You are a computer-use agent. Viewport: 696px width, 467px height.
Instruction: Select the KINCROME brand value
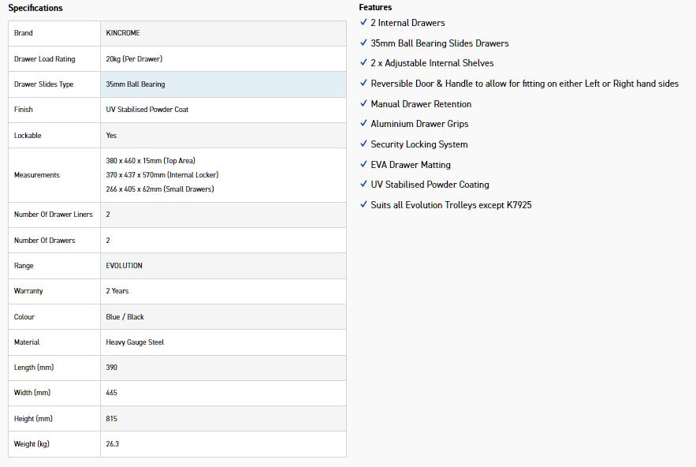coord(123,33)
